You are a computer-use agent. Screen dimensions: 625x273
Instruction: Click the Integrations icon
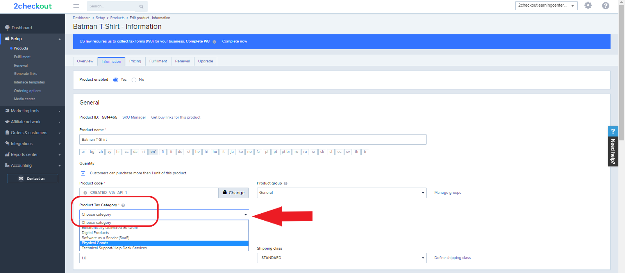click(x=7, y=144)
